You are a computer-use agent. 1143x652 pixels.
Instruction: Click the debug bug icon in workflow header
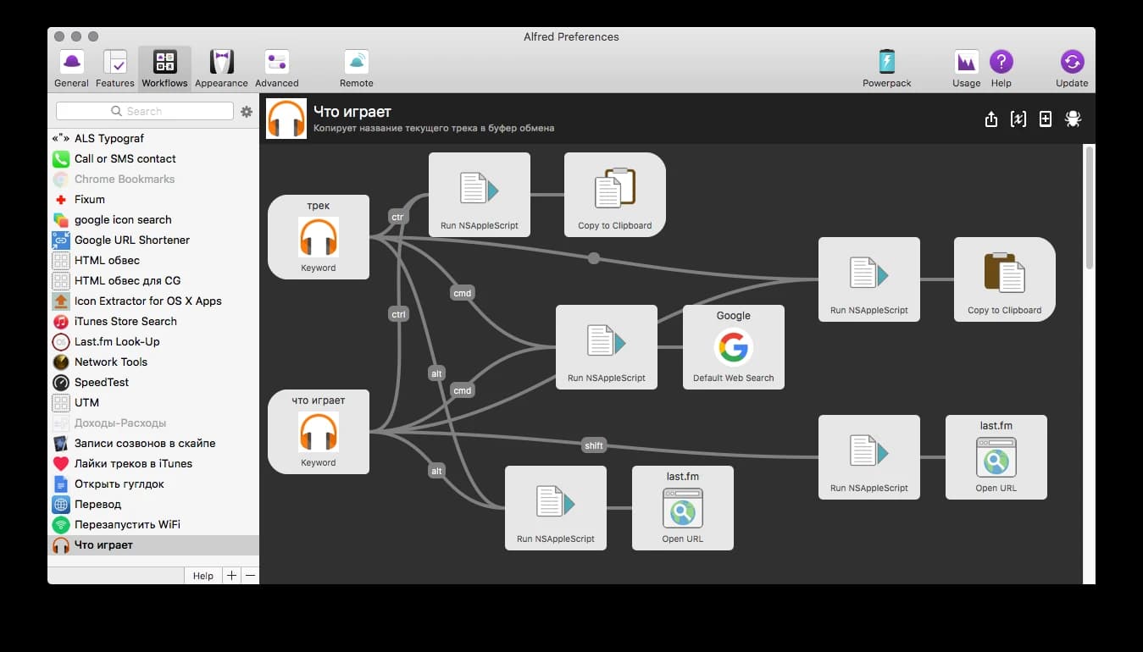coord(1073,119)
